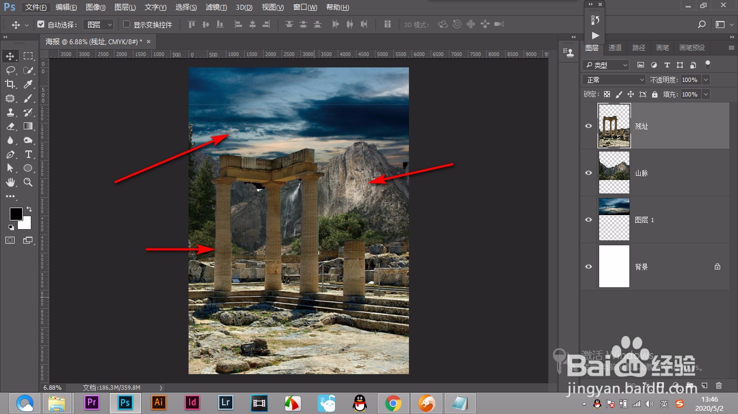Image resolution: width=738 pixels, height=414 pixels.
Task: Switch to the 通道 tab
Action: [615, 47]
